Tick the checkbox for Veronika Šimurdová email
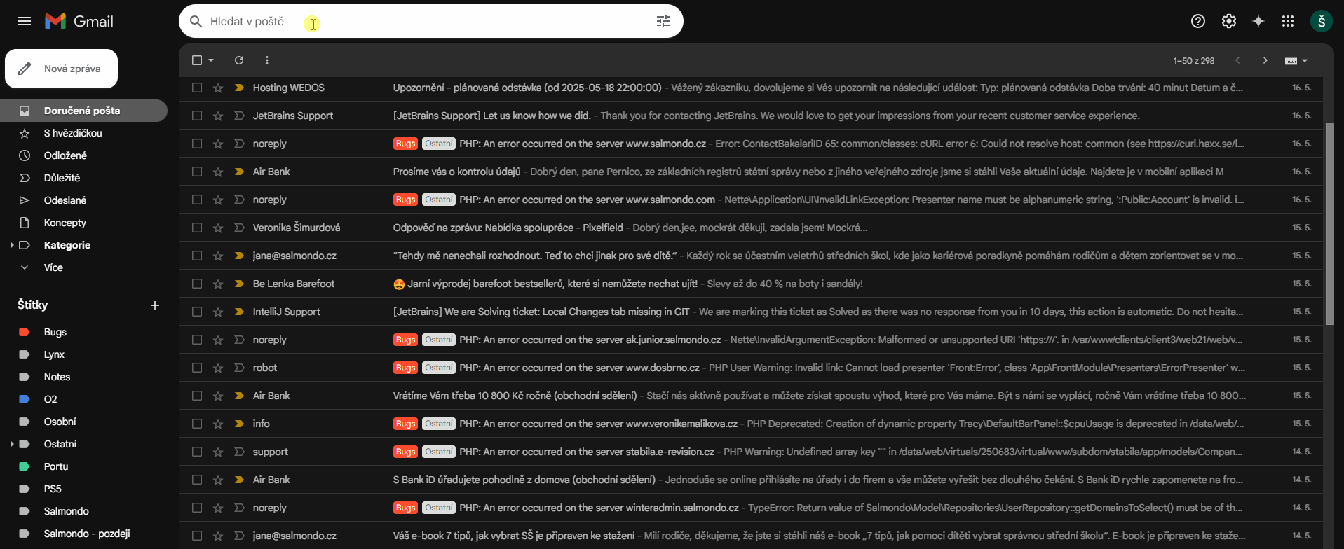 coord(197,228)
